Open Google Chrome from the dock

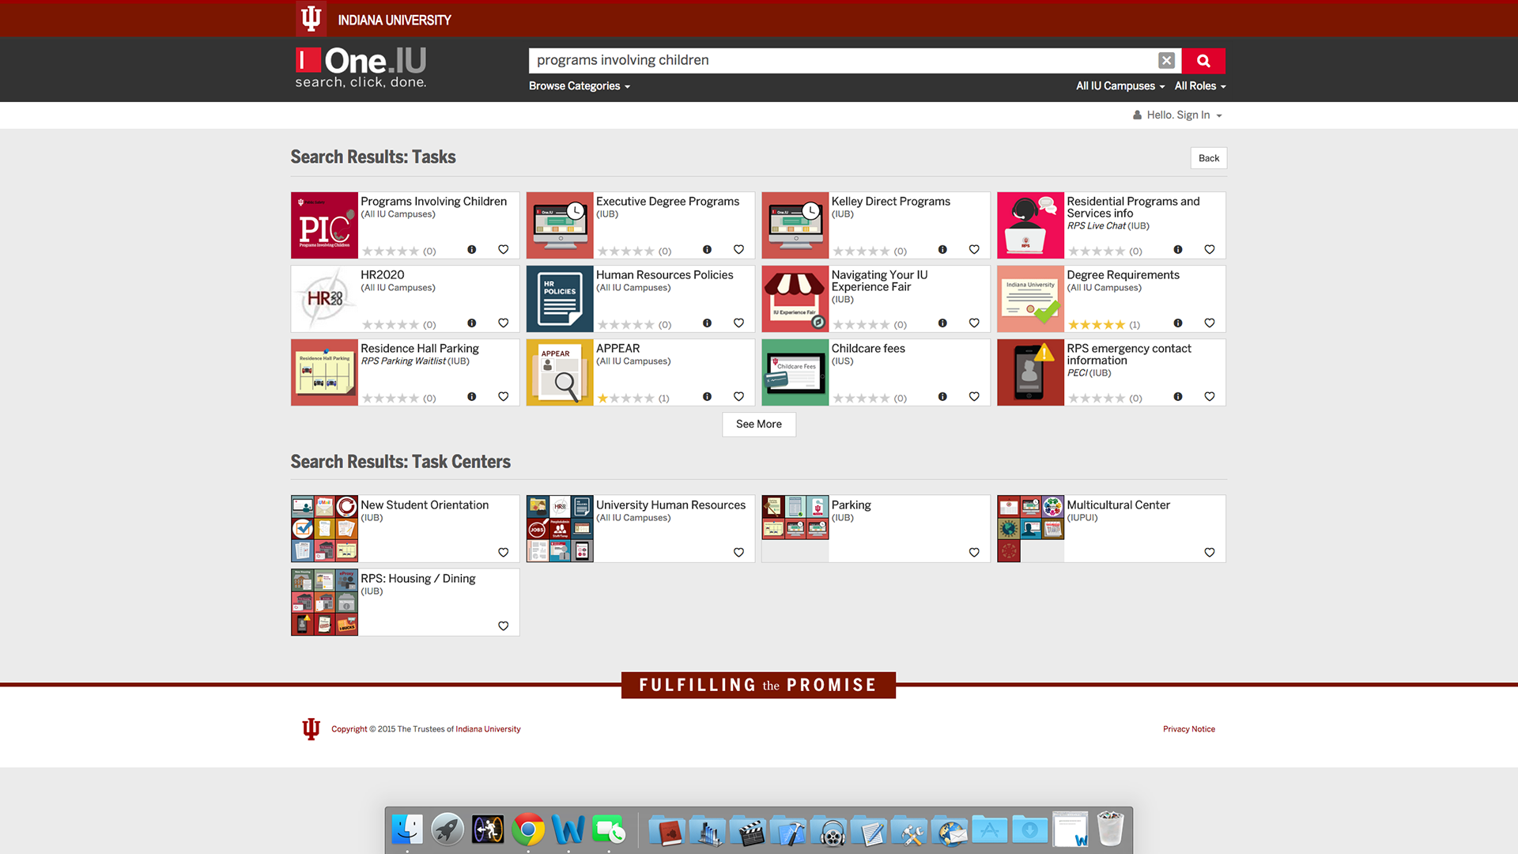528,829
